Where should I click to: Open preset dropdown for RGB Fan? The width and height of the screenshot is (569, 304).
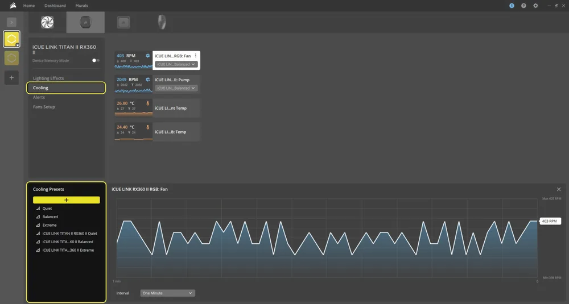click(x=176, y=64)
